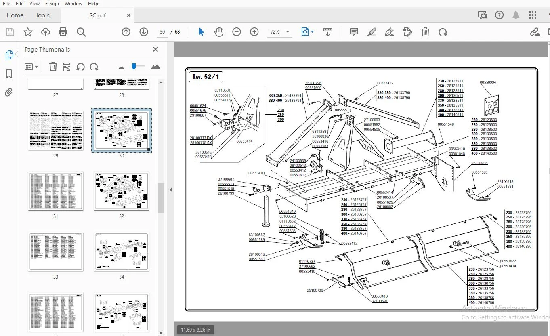Rotate selected thumbnail clockwise
Viewport: 550px width, 336px height.
tap(94, 67)
